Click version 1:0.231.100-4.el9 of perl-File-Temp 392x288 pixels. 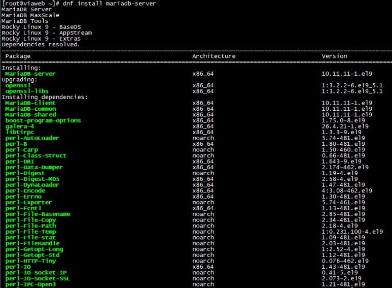(352, 232)
